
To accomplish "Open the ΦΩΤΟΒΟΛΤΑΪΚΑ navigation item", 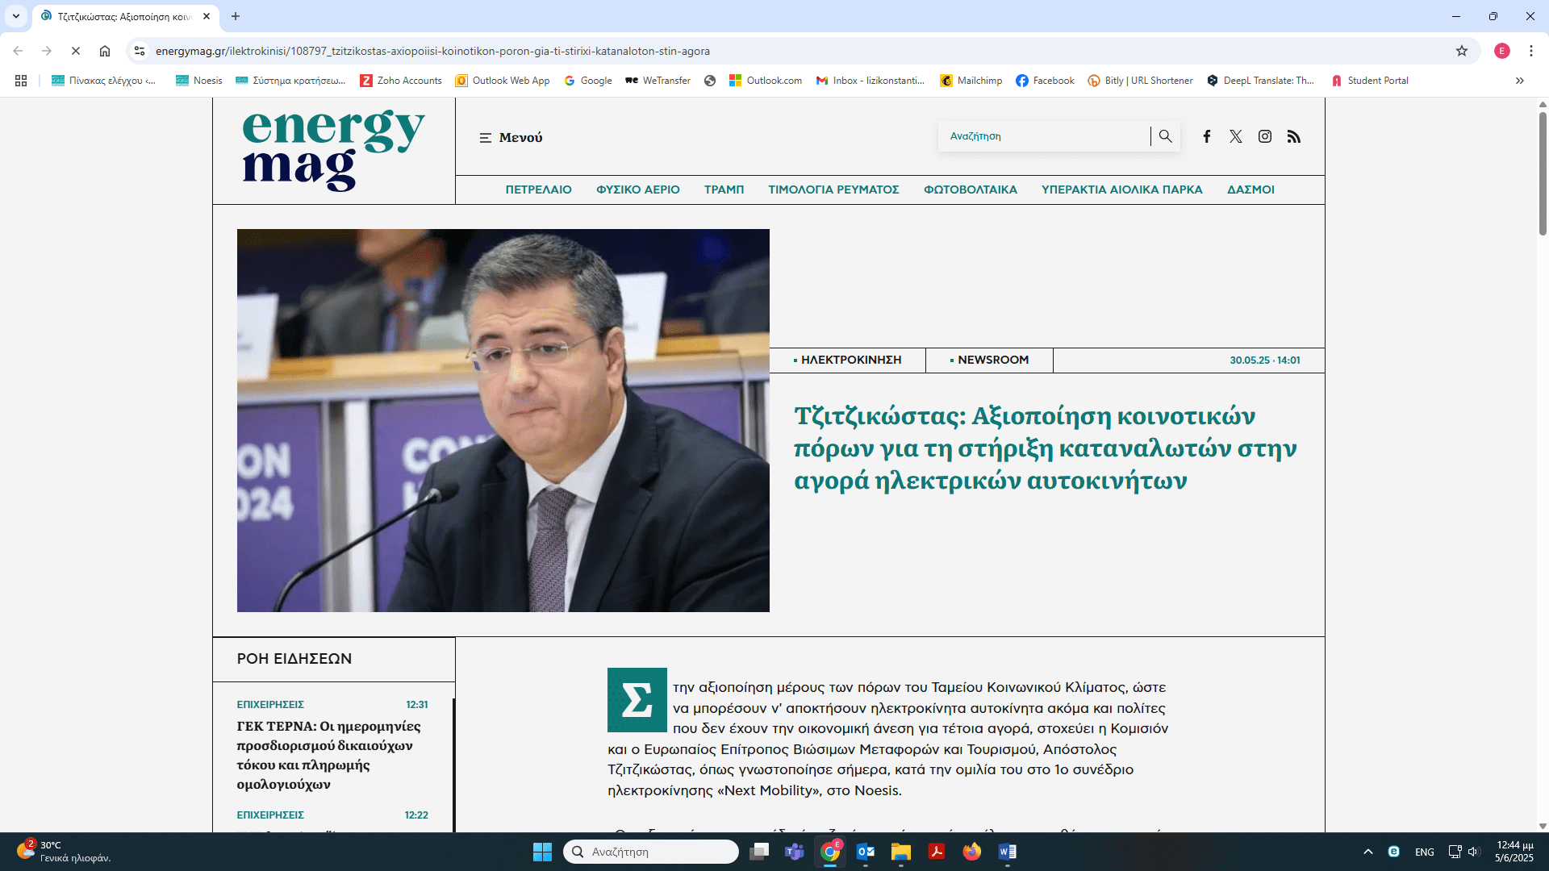I will click(970, 190).
